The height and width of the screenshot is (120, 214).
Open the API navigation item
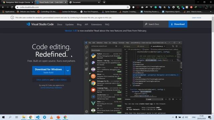click(86, 24)
